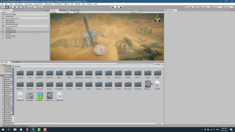Open the Window menu

(90, 4)
